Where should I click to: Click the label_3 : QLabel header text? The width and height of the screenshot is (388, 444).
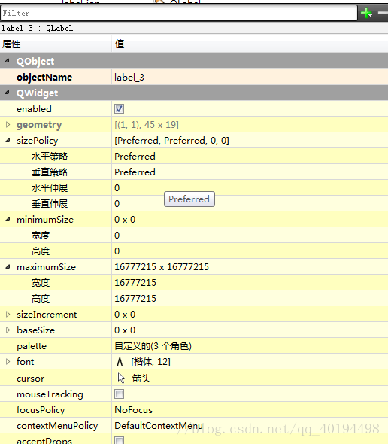(x=37, y=28)
